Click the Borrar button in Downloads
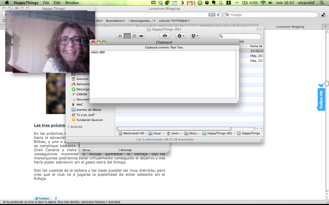Image resolution: width=329 pixels, height=205 pixels. (x=87, y=150)
